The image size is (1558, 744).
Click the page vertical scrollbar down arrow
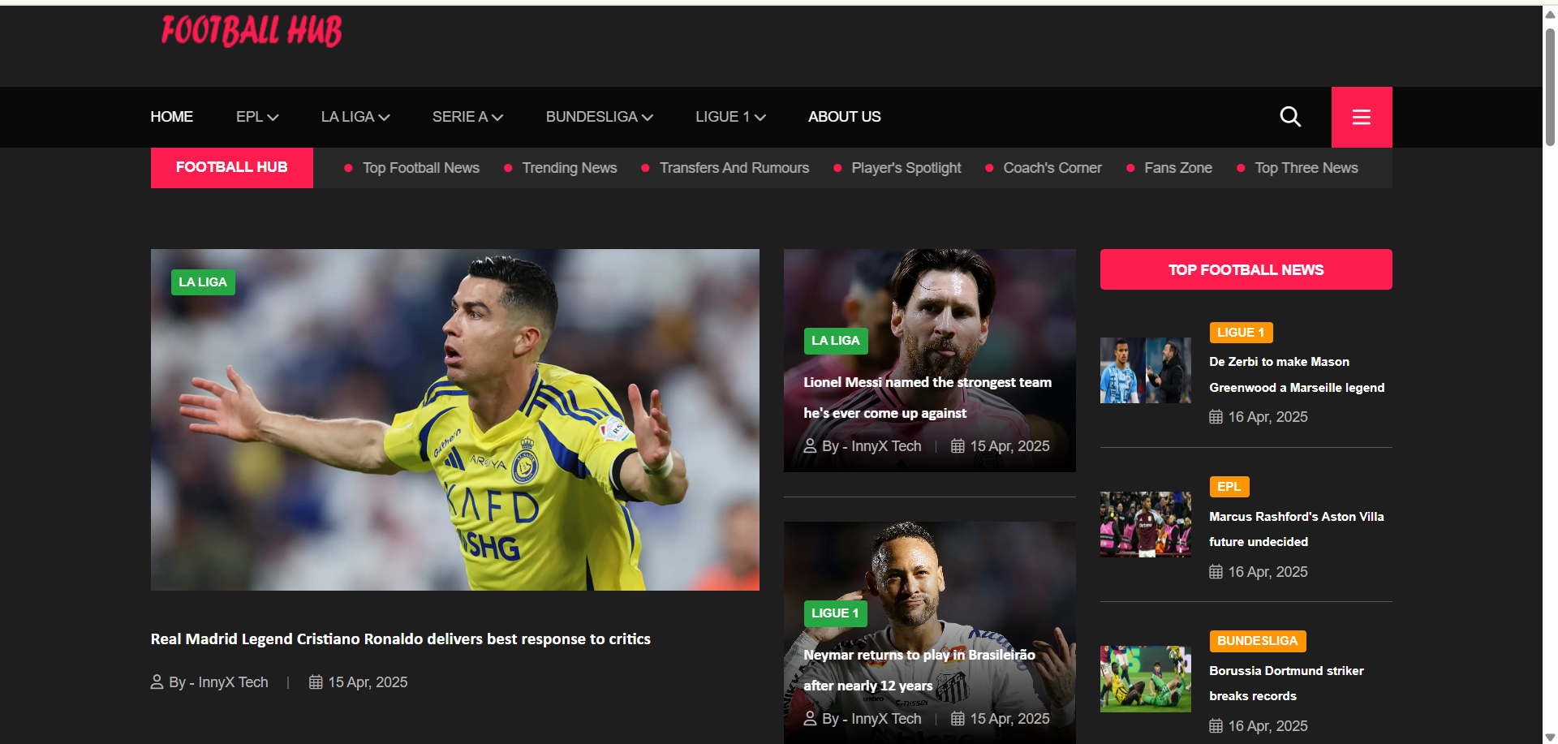point(1550,737)
